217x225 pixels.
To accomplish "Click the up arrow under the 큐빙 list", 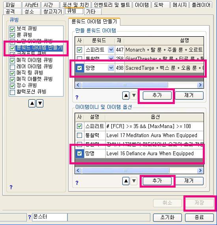I will 32,103.
